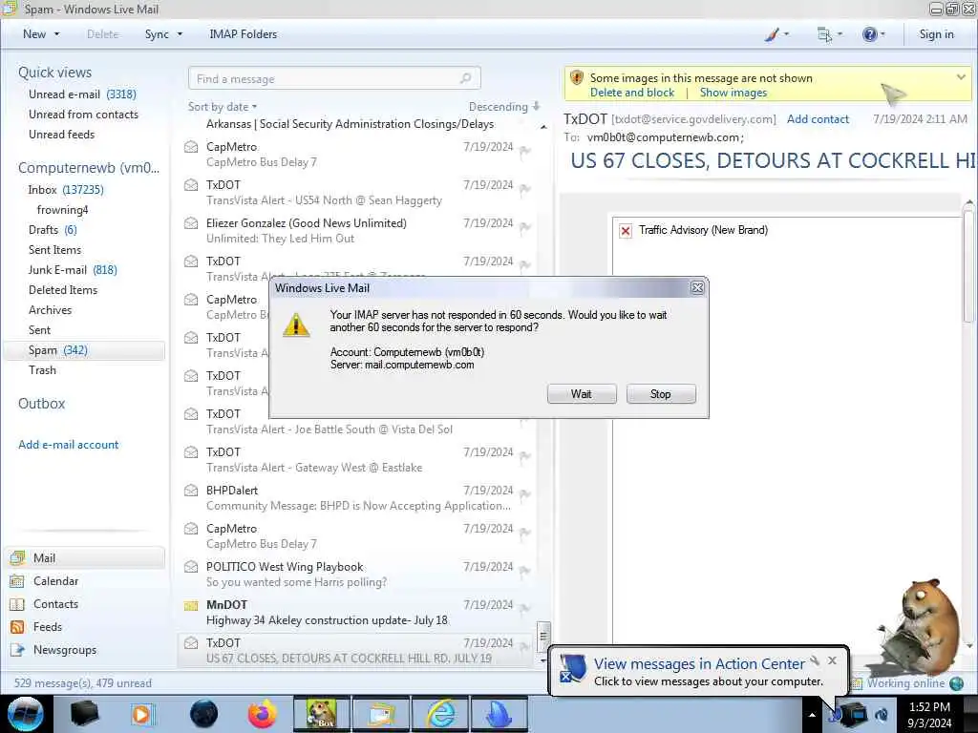
Task: Flag the MnDOT Highway 34 message
Action: (525, 608)
